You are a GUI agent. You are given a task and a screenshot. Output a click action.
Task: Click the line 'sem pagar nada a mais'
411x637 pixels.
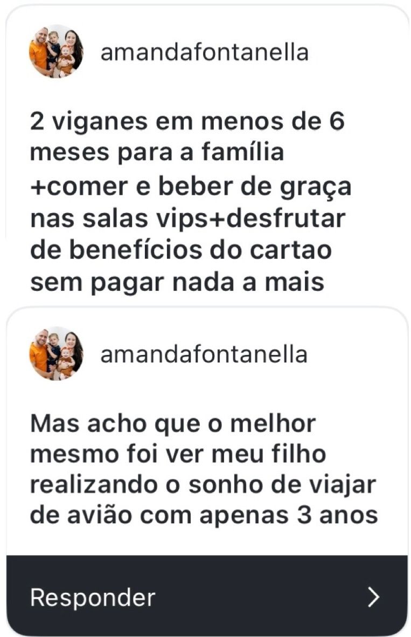coord(177,281)
